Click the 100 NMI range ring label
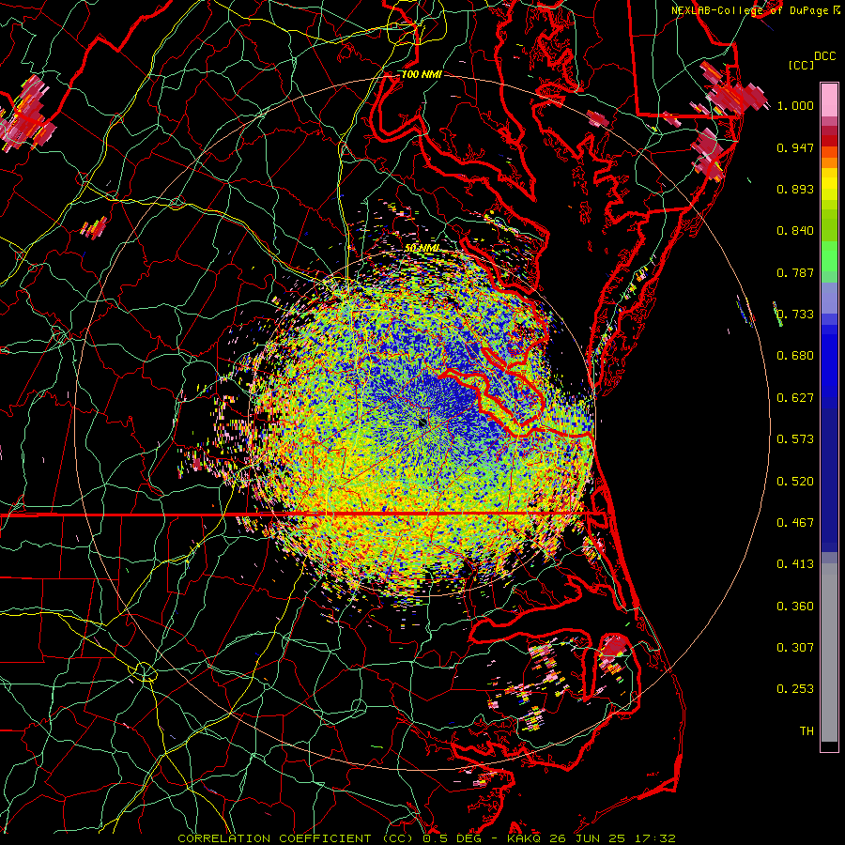 click(422, 74)
